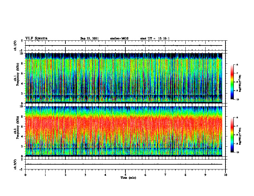This screenshot has height=196, width=254.
Task: Click time axis tick label "5"
Action: [125, 175]
